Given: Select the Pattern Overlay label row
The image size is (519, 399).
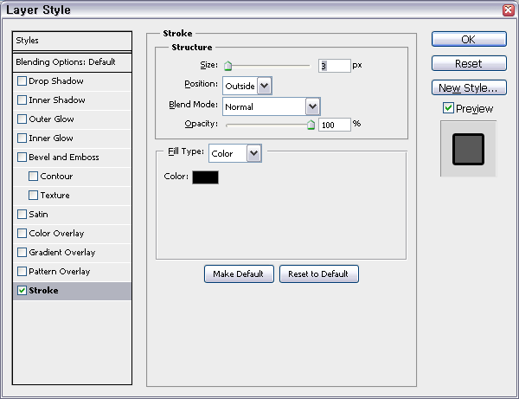Looking at the screenshot, I should (x=59, y=272).
